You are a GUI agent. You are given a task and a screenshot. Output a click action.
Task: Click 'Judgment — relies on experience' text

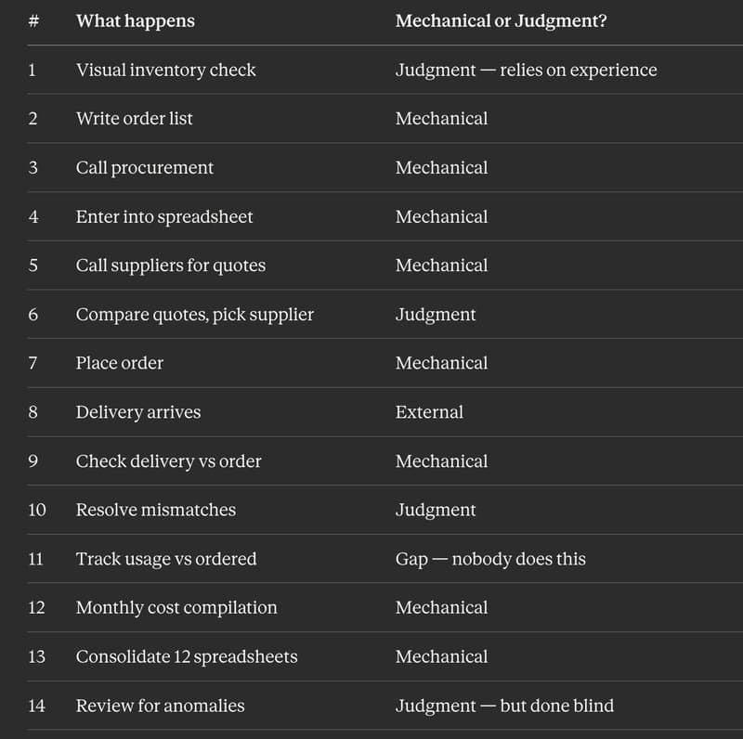[x=526, y=70]
